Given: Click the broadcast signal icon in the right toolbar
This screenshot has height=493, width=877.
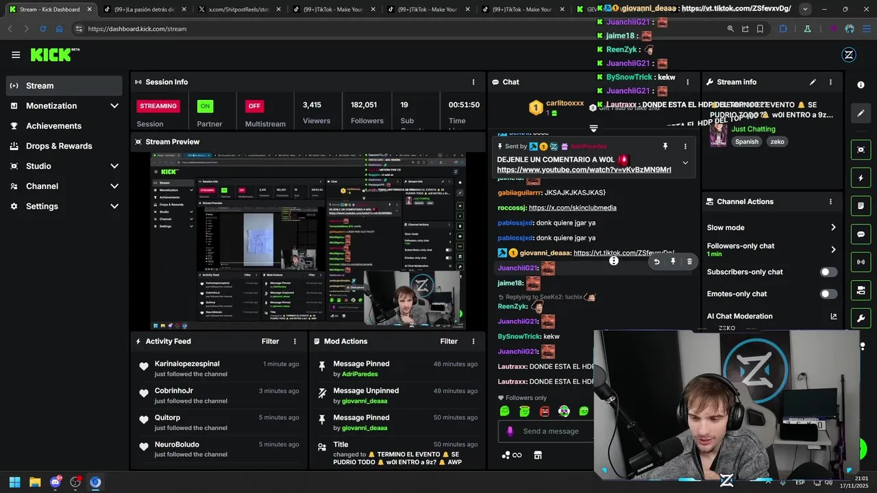Looking at the screenshot, I should pyautogui.click(x=861, y=262).
